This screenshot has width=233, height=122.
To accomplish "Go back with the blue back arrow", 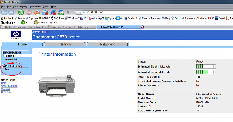I will 4,12.
